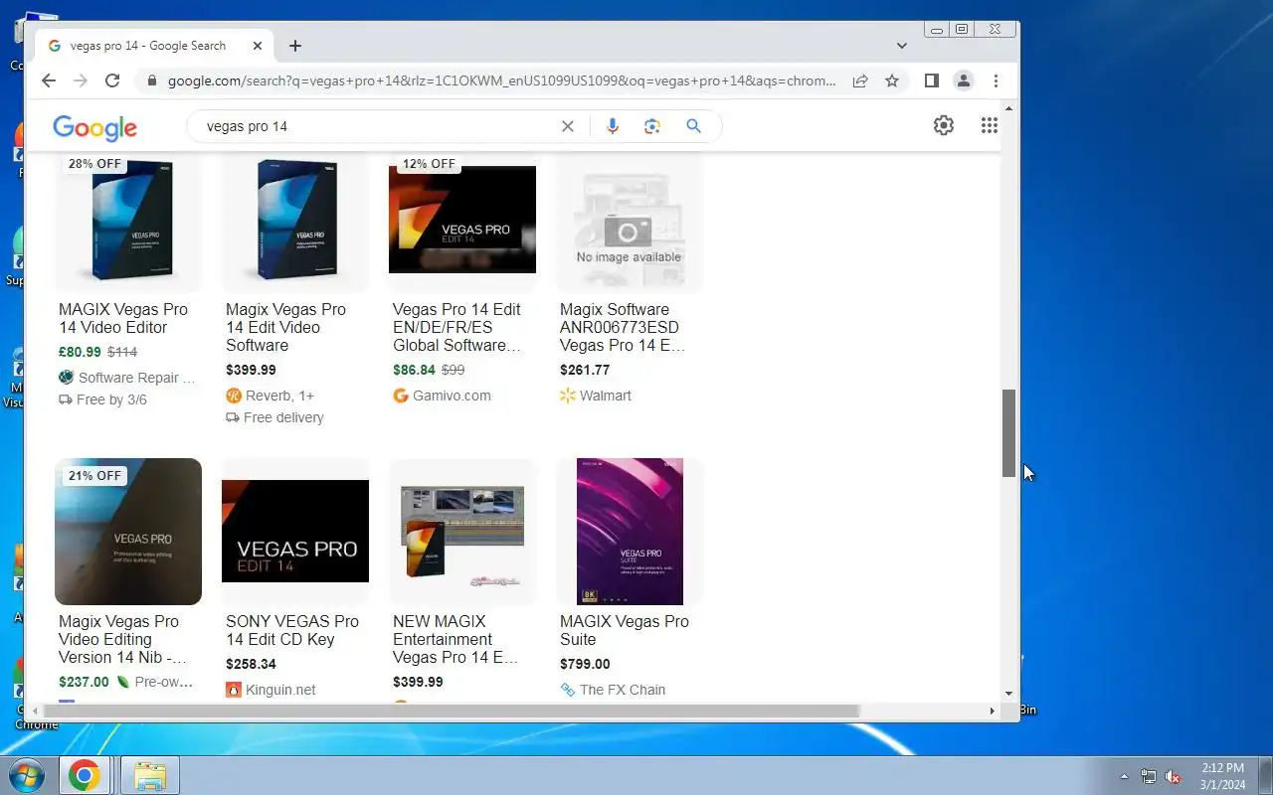Open the Vegas Pro Edit 14 Gamivo product image
Screen dimensions: 1273x795
click(462, 220)
